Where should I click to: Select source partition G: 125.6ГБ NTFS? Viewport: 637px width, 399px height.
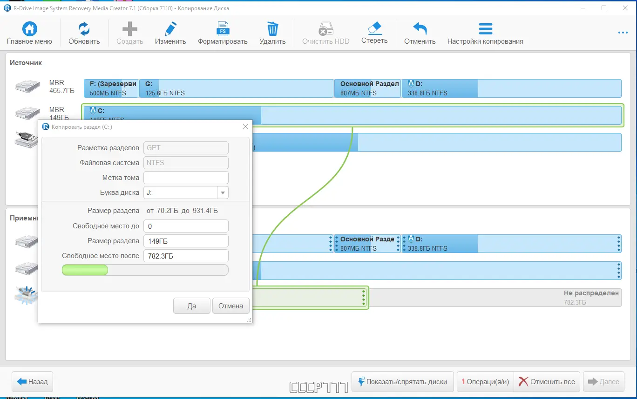pos(236,88)
